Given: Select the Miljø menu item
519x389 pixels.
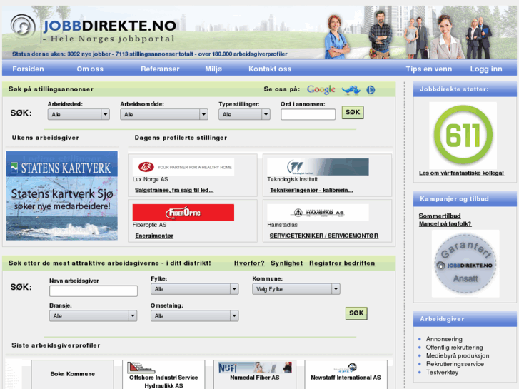Looking at the screenshot, I should pyautogui.click(x=213, y=69).
